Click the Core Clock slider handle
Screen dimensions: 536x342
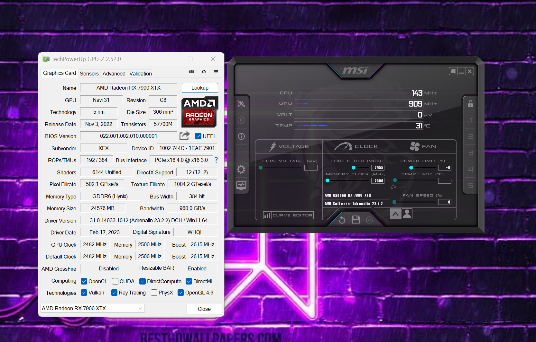click(354, 168)
